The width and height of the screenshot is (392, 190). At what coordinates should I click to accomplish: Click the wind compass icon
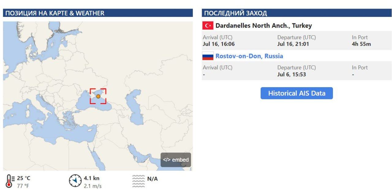click(x=75, y=181)
